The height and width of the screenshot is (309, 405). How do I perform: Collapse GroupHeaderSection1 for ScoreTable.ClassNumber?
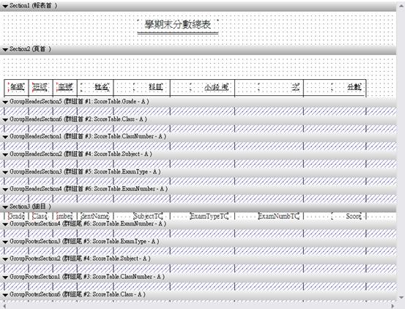point(5,137)
